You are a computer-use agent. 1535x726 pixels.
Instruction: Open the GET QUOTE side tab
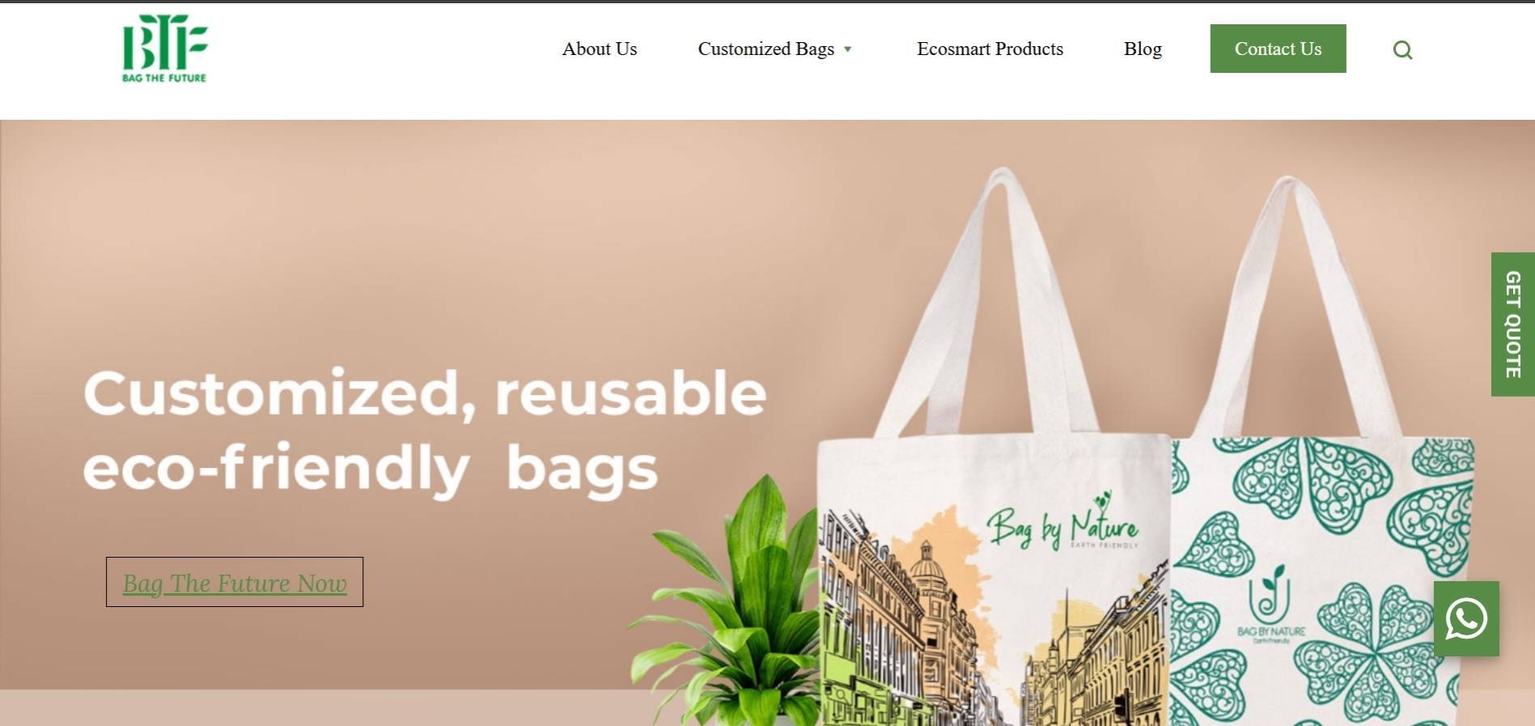coord(1512,324)
